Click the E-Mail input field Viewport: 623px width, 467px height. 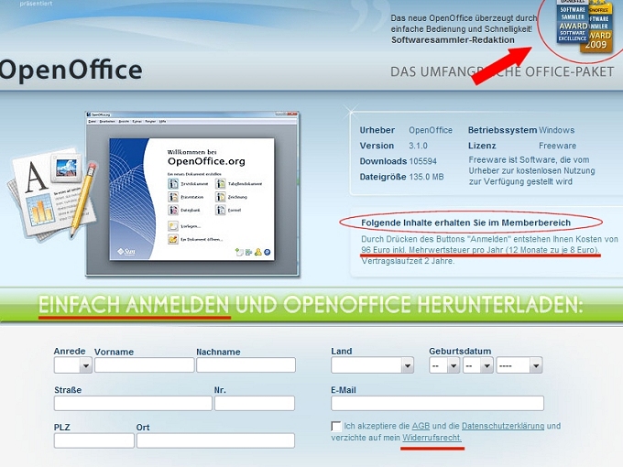click(437, 403)
